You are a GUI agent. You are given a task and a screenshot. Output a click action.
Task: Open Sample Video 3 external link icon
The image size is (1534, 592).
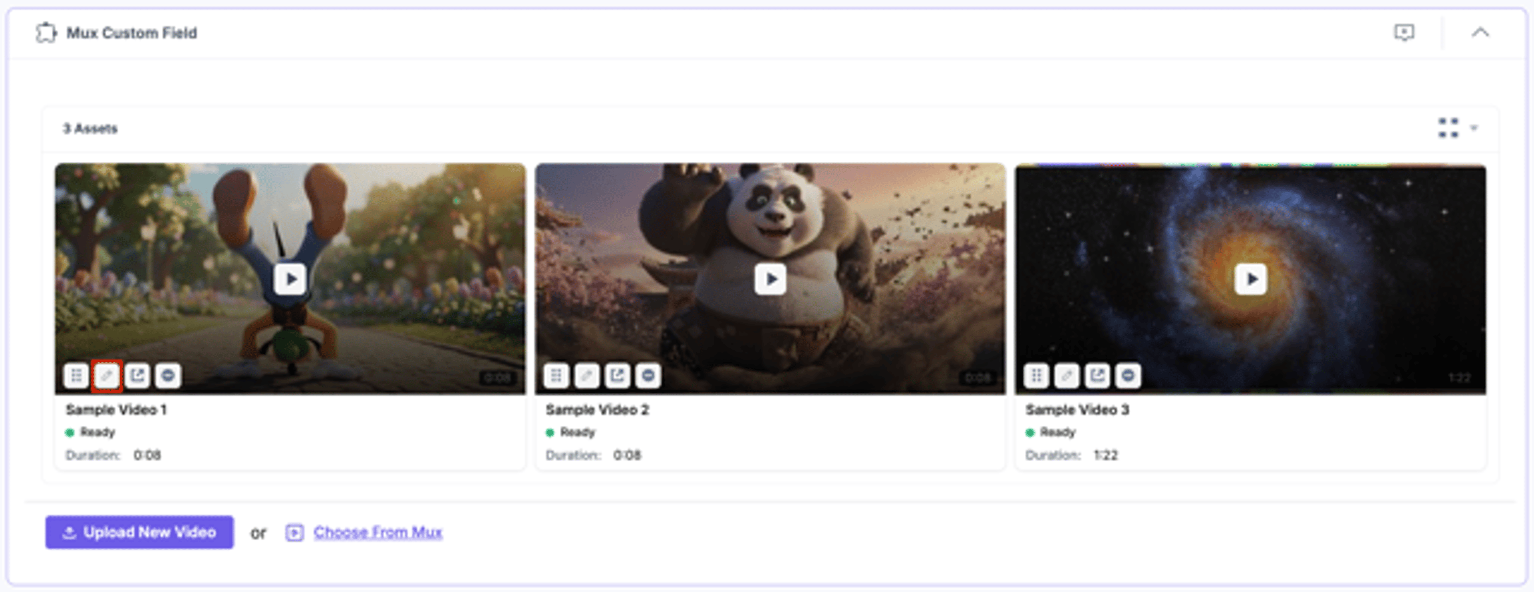[1097, 376]
